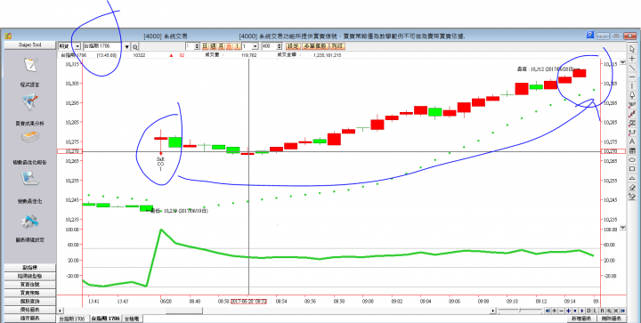Select the crosshair tool in right toolbar

coord(632,59)
